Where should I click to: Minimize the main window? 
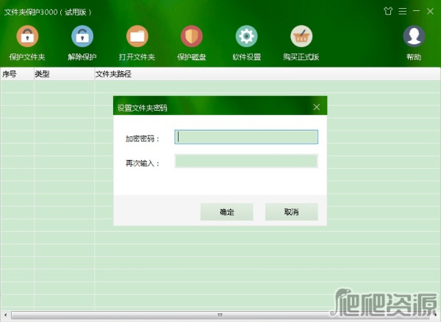(416, 11)
